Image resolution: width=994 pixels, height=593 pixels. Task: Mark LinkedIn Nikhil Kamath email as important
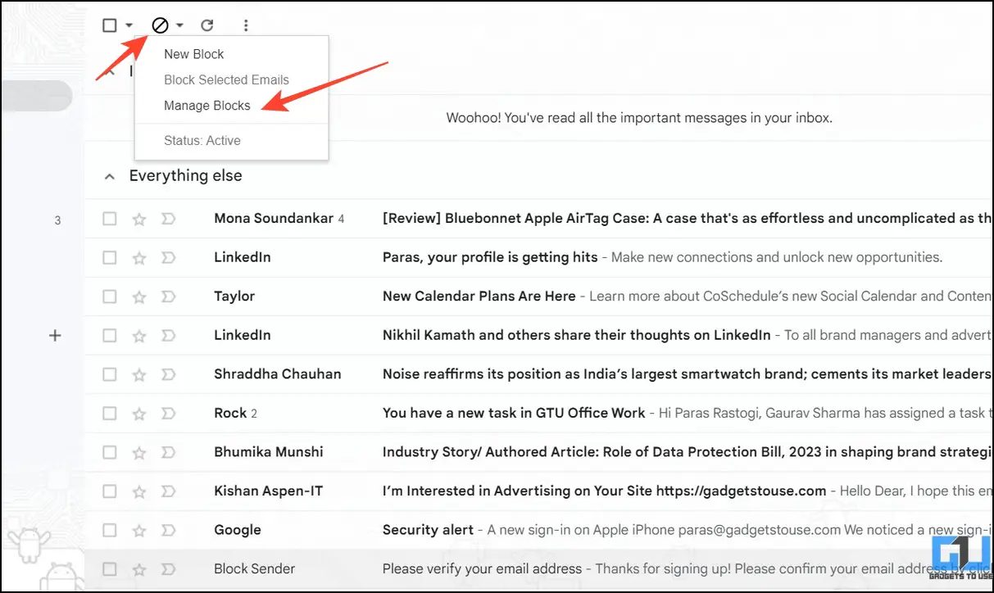click(169, 335)
